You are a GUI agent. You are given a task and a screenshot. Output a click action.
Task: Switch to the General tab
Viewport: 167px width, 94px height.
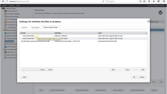(x=24, y=27)
